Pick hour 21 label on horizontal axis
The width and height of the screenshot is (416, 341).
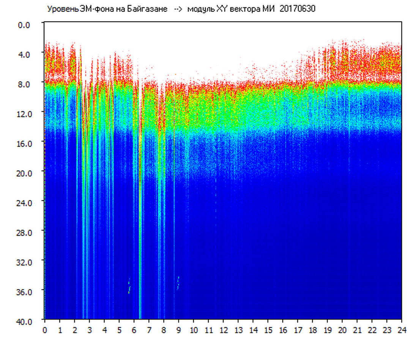357,330
